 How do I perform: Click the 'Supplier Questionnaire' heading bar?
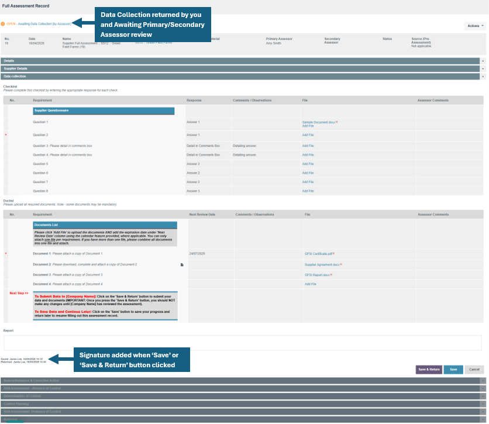(x=104, y=111)
